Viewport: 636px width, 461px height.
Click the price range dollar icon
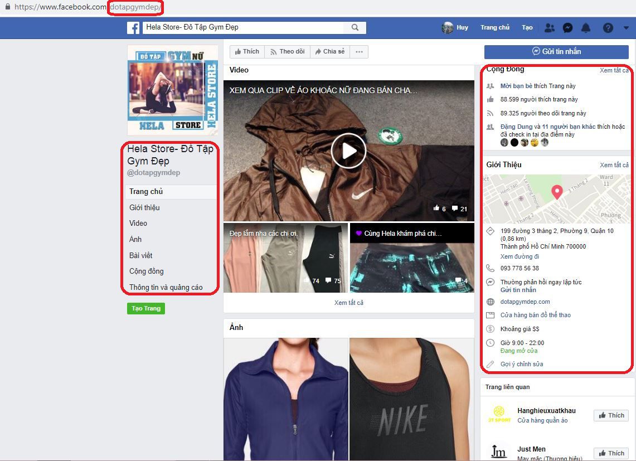pyautogui.click(x=491, y=329)
